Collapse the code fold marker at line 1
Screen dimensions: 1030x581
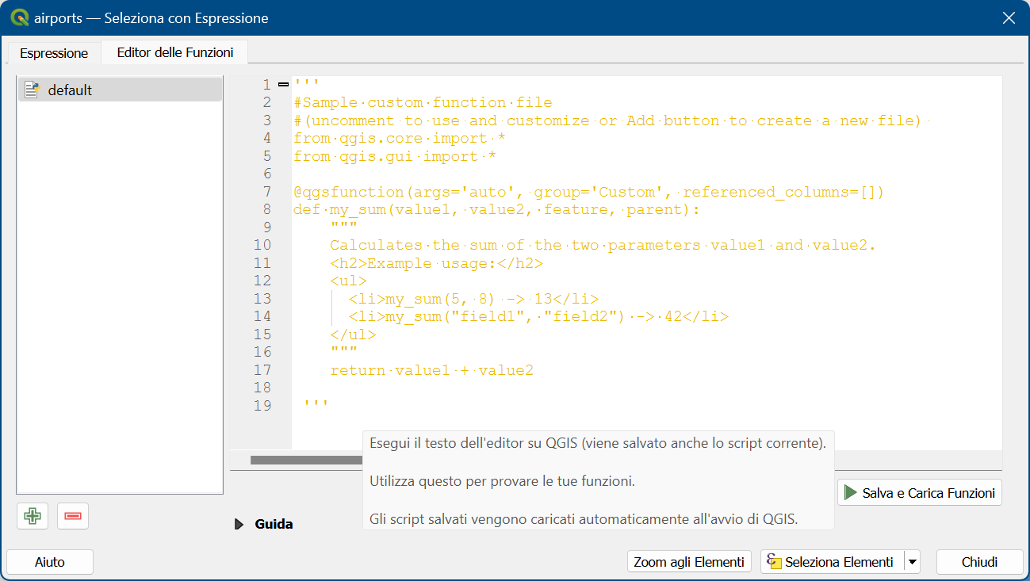coord(284,84)
